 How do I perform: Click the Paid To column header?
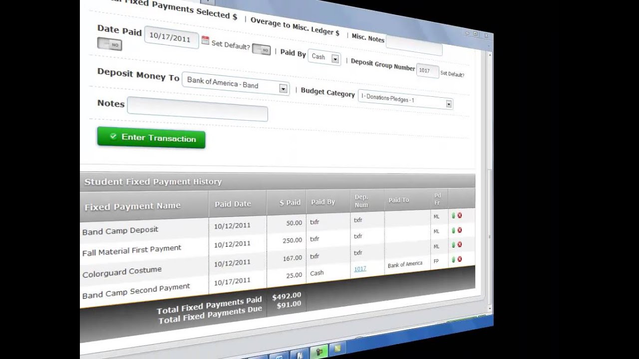(x=399, y=200)
